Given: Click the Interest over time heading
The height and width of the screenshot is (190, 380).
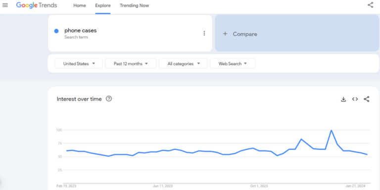Looking at the screenshot, I should tap(79, 99).
